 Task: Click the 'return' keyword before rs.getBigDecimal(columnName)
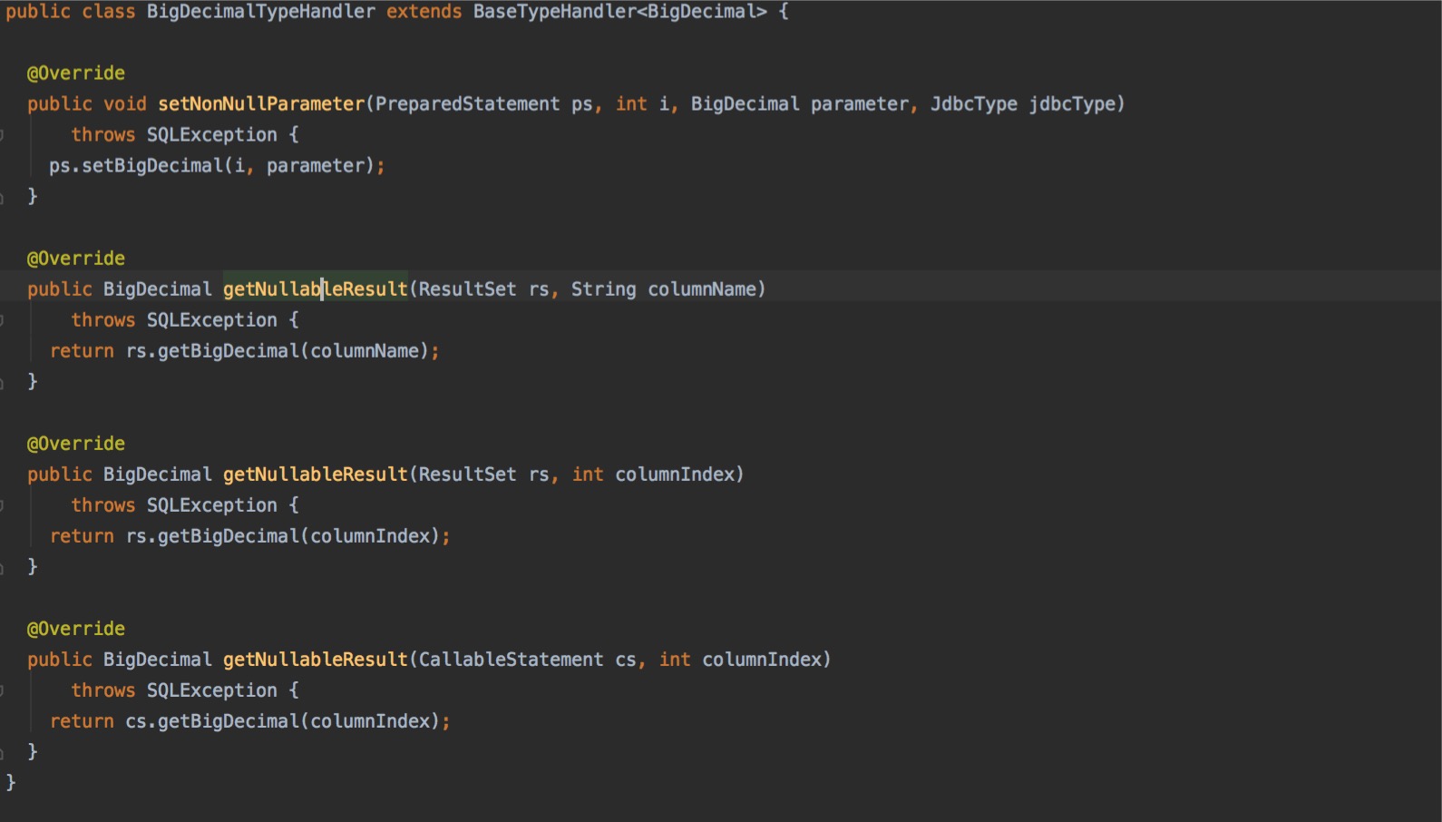click(82, 350)
